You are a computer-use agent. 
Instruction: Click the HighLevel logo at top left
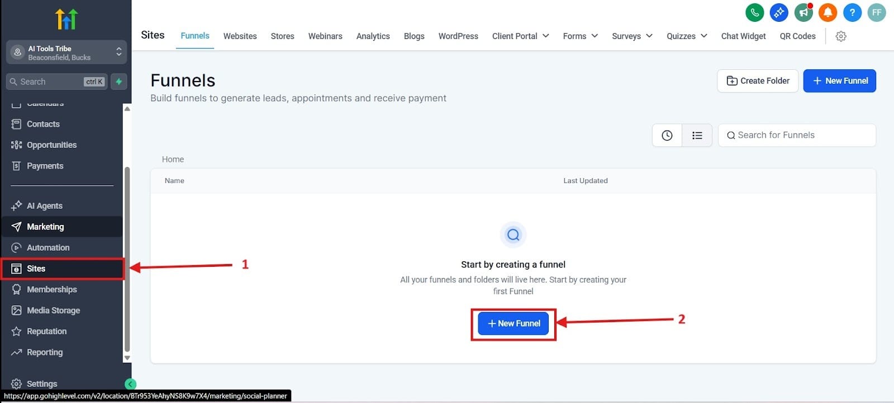point(66,20)
